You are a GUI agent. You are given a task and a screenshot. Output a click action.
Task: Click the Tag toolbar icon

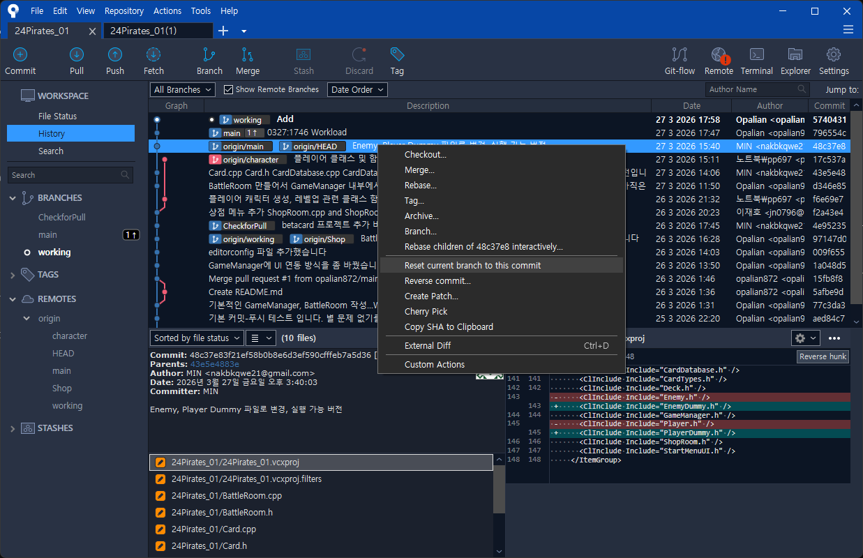397,55
